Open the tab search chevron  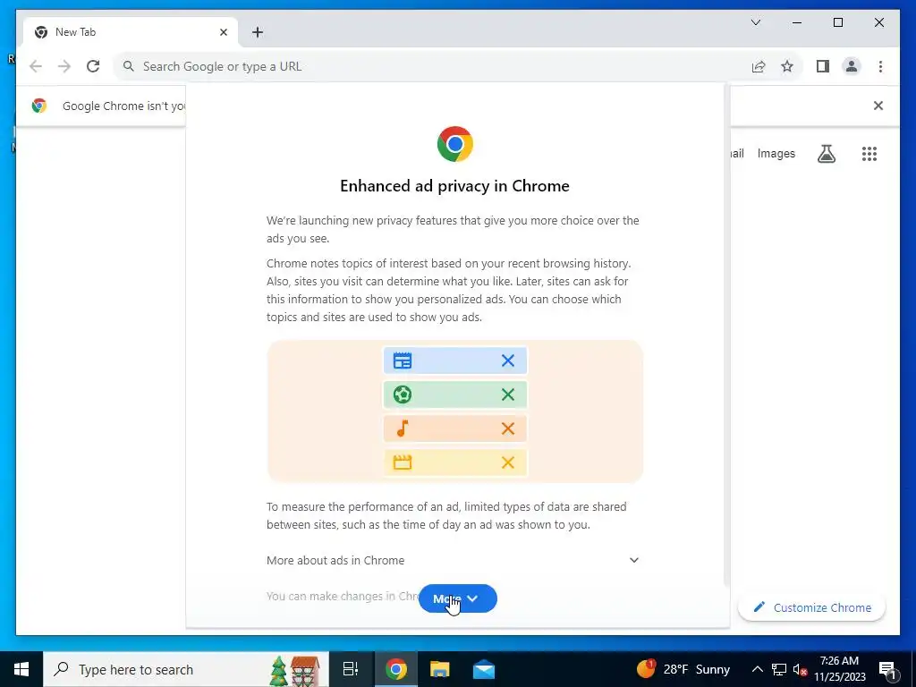[755, 22]
